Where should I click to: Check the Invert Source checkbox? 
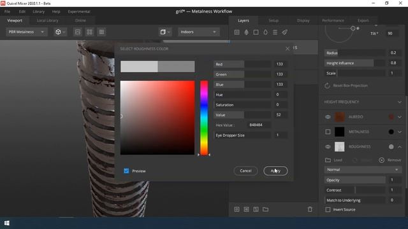pos(328,209)
